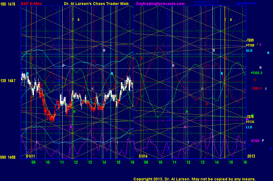Image resolution: width=273 pixels, height=181 pixels.
Task: Open the Daytradingforecasts.com site label
Action: pos(160,4)
